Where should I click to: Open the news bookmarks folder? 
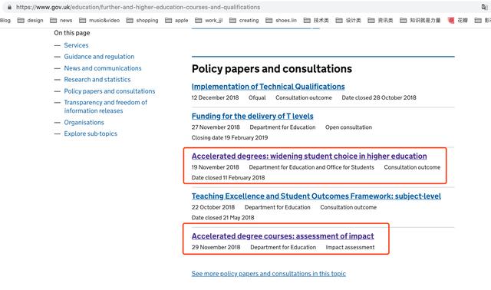(x=61, y=21)
